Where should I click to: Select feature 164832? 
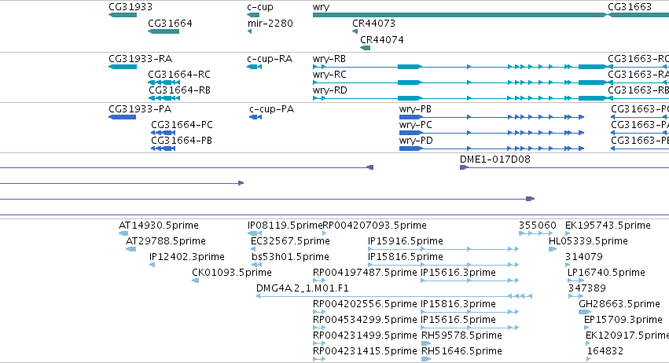click(589, 360)
